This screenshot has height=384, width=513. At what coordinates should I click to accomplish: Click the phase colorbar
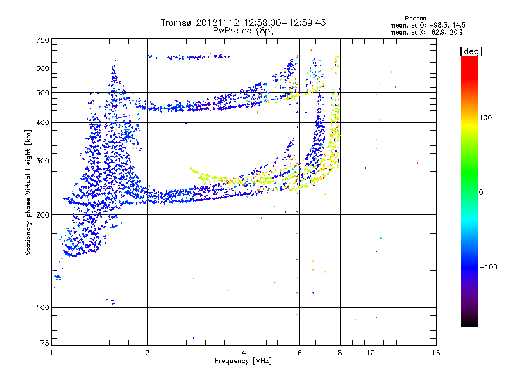[x=469, y=191]
